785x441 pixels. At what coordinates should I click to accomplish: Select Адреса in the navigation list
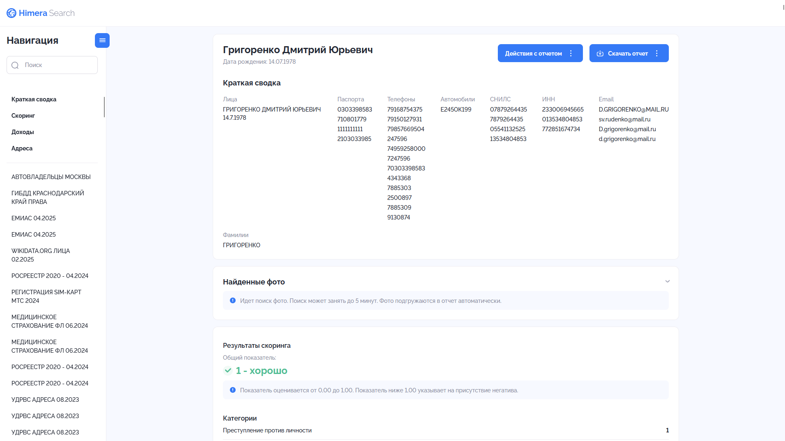click(x=22, y=148)
